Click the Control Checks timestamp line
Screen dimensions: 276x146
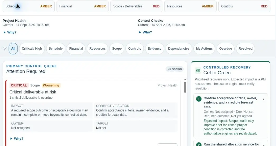(161, 25)
